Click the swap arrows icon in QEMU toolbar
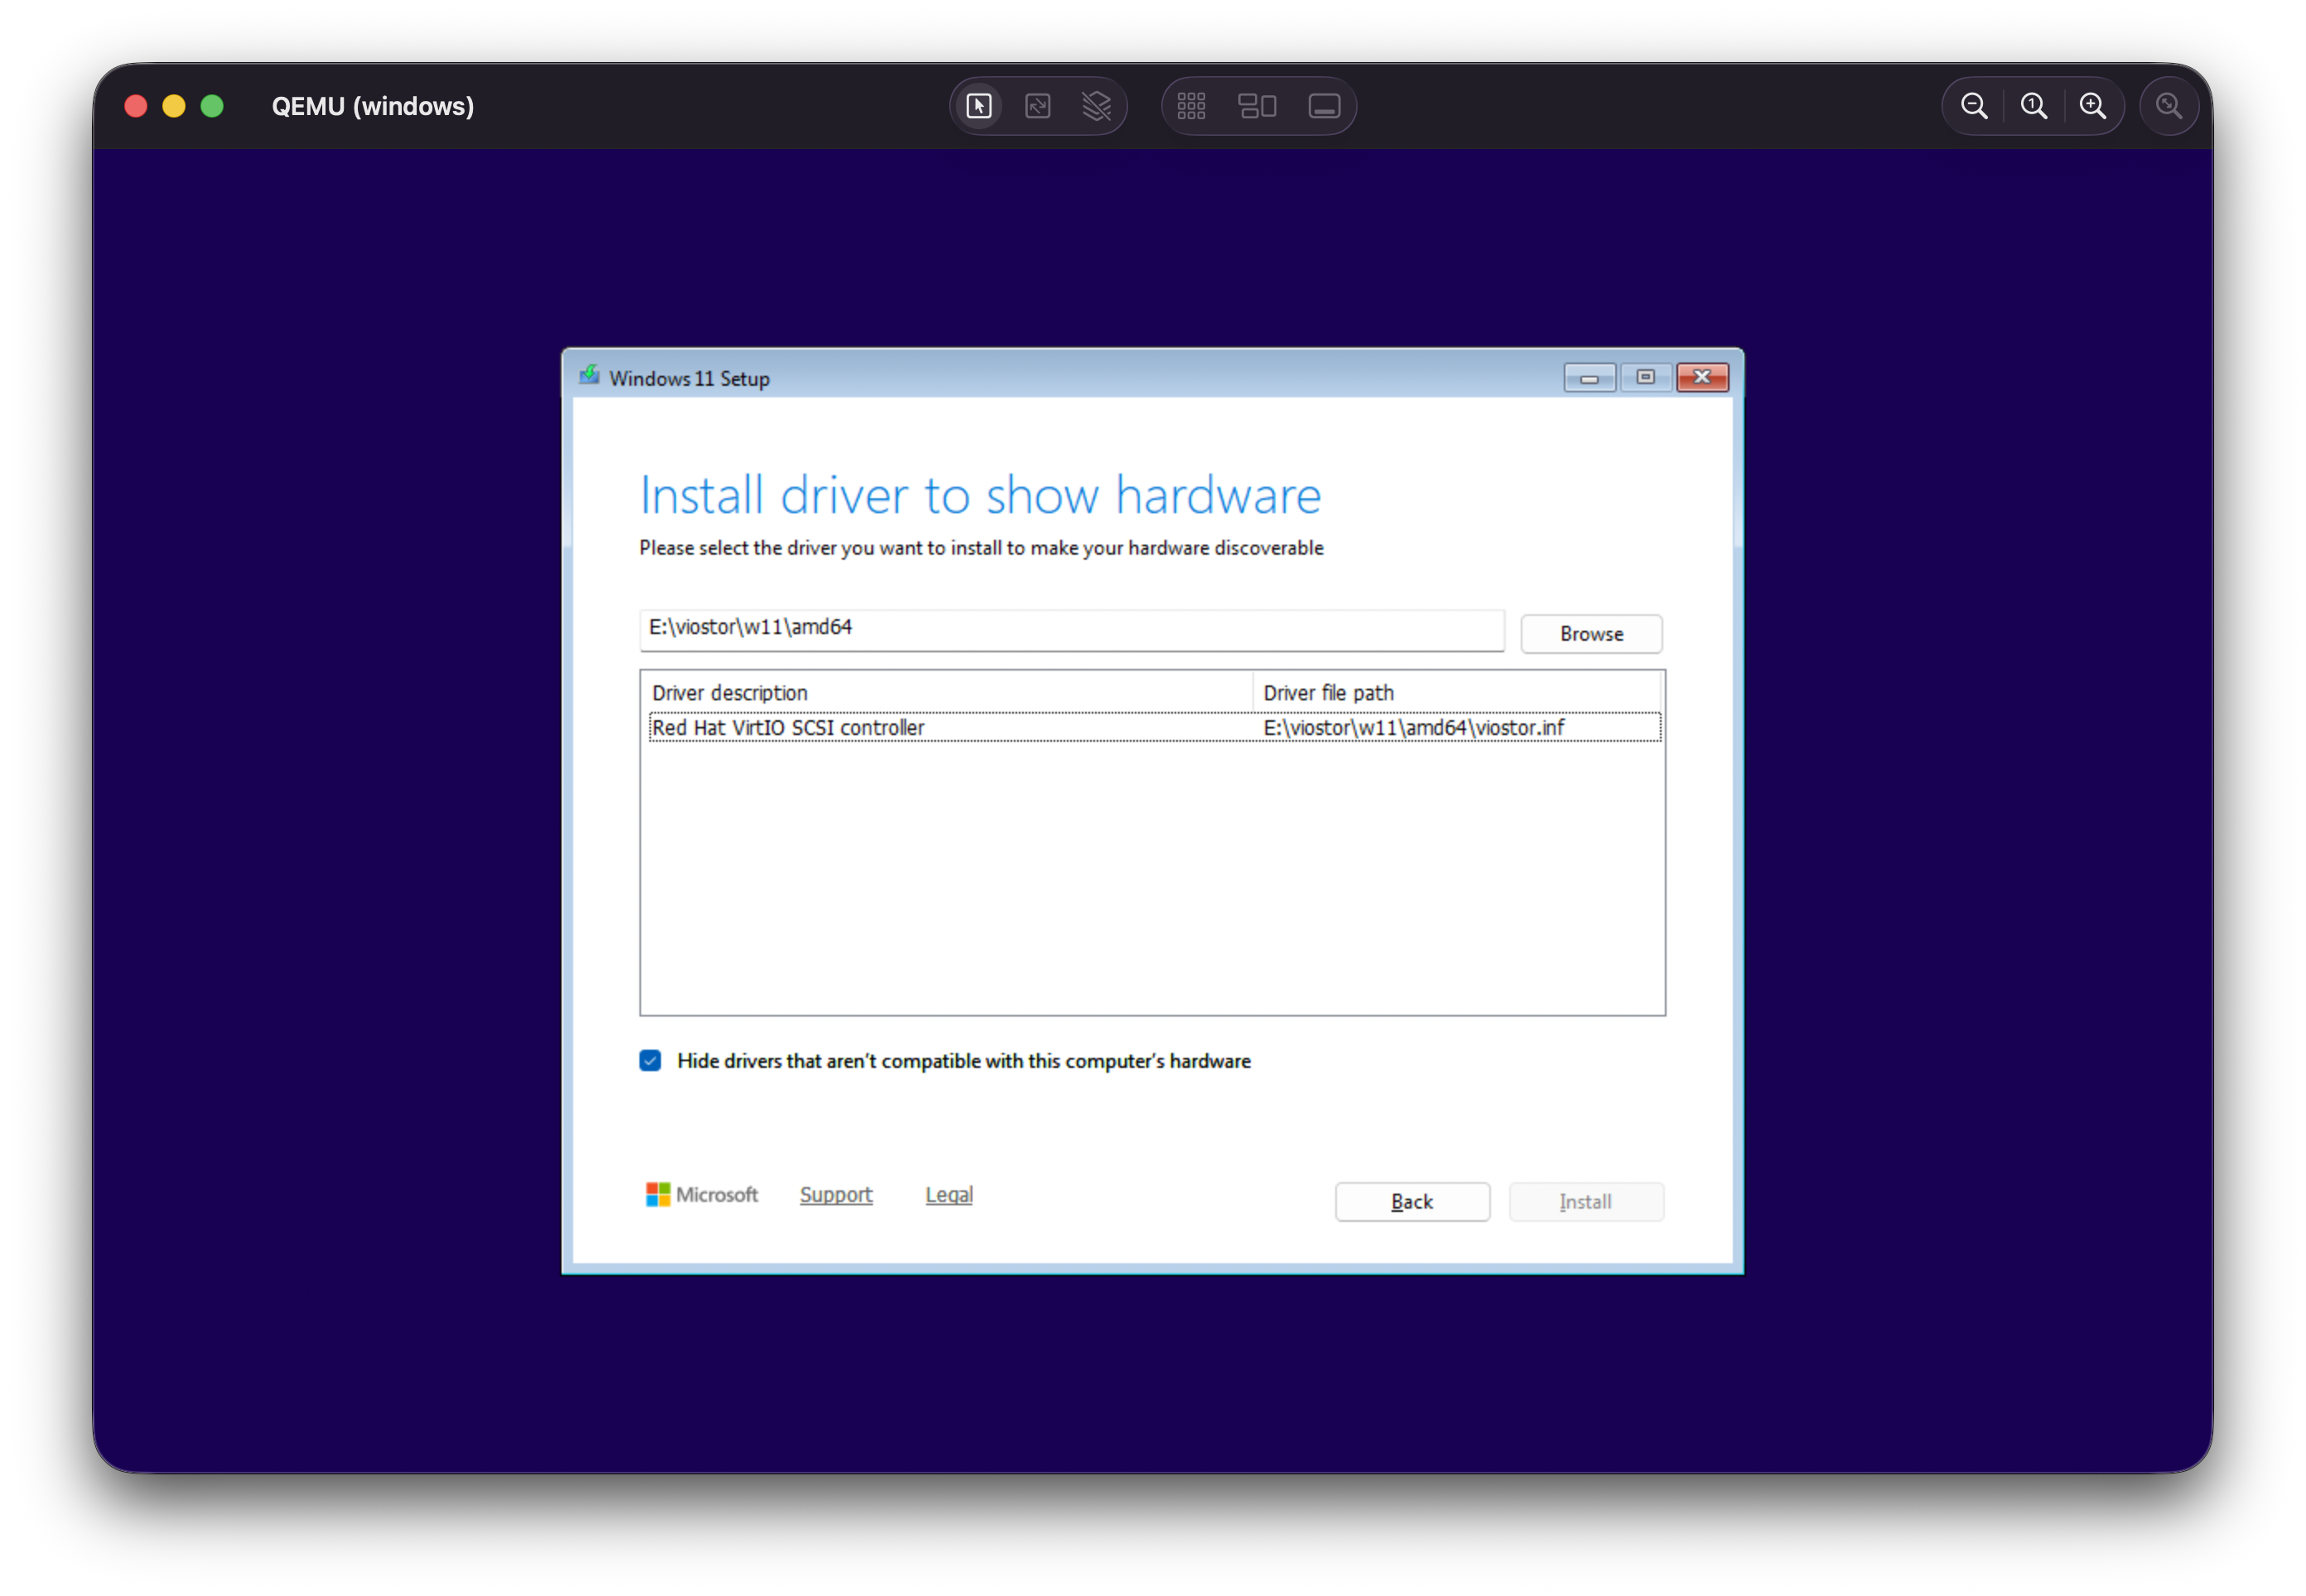Image resolution: width=2306 pixels, height=1596 pixels. click(x=1037, y=106)
